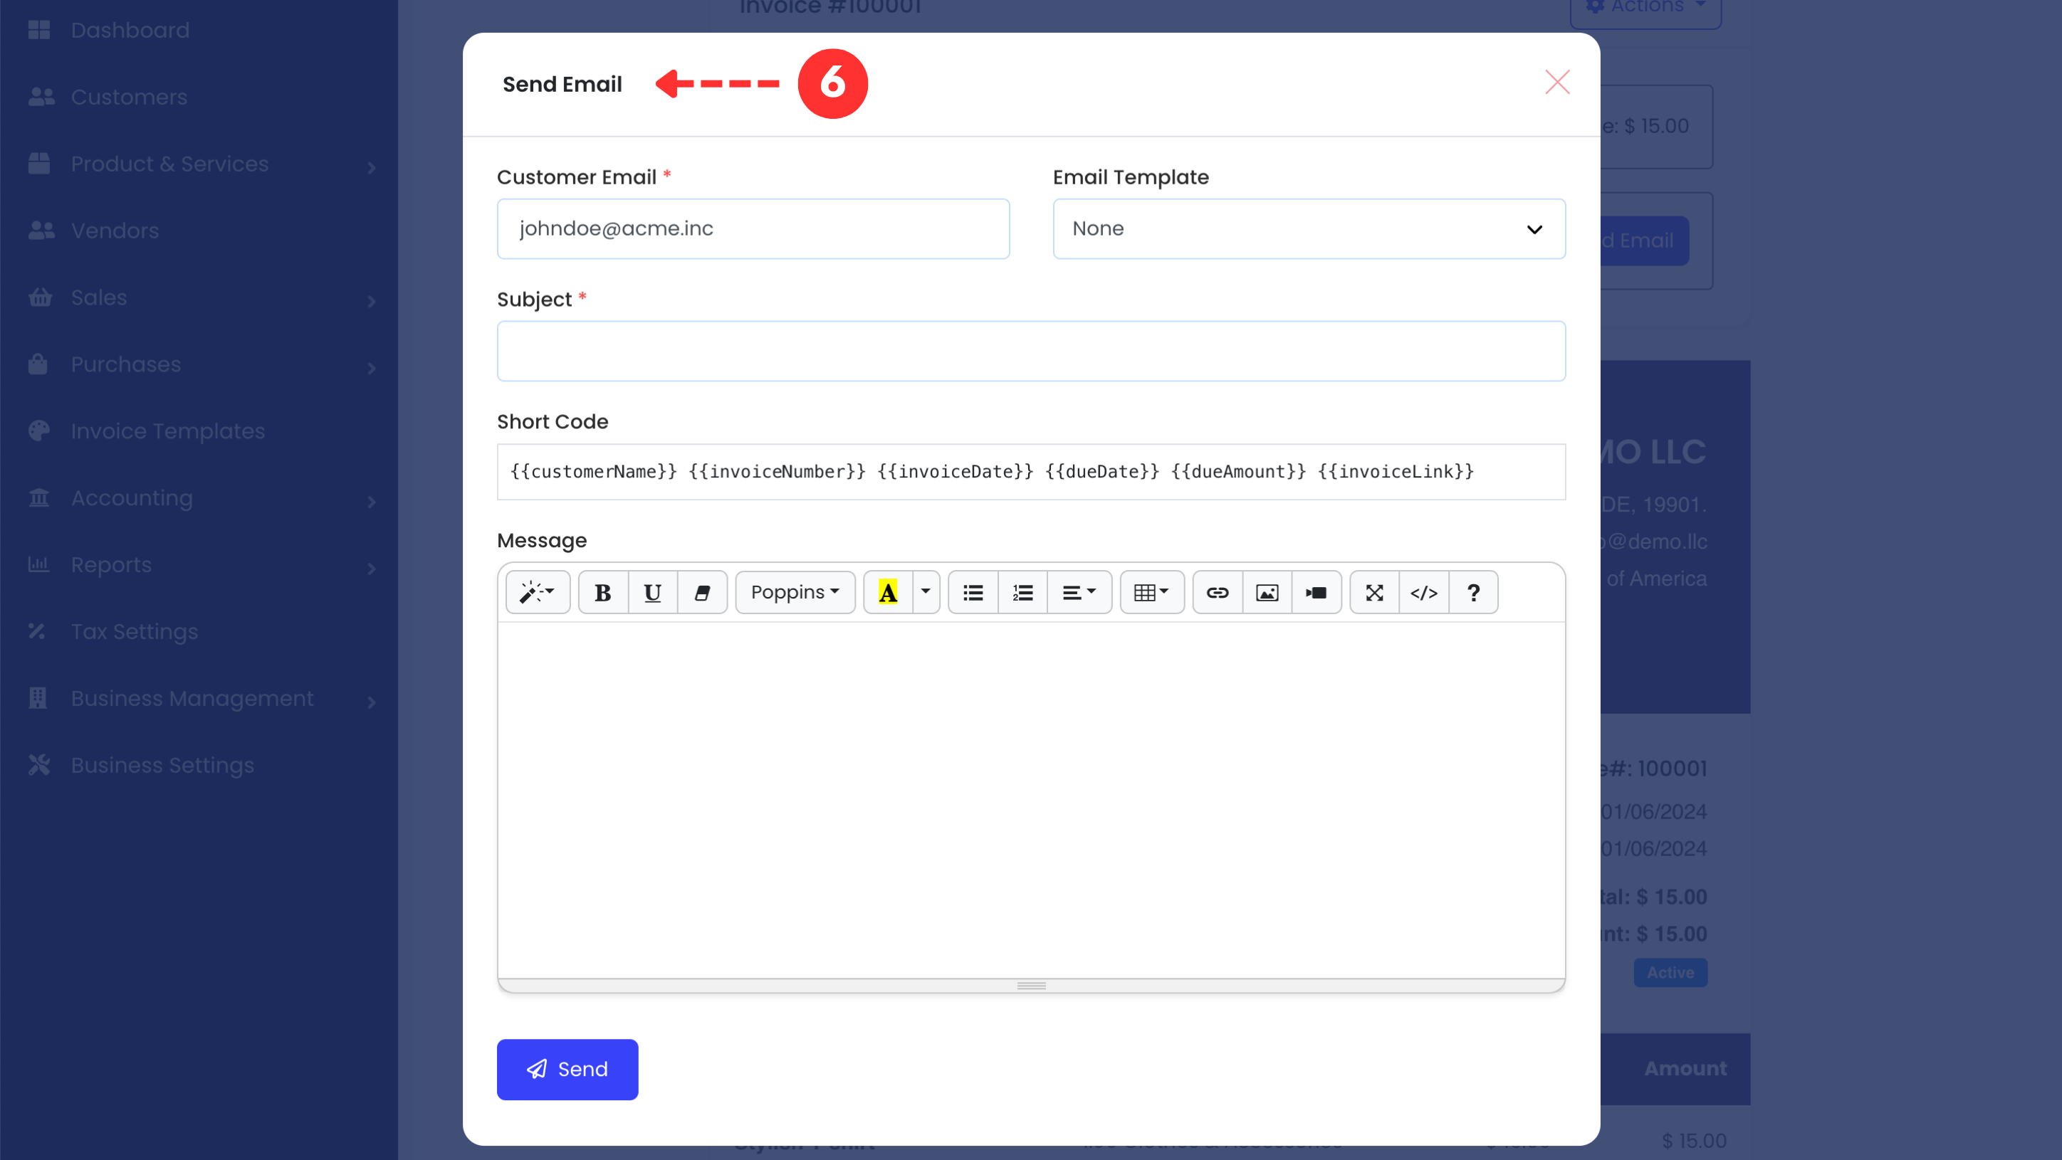Apply the yellow highlight font color
Image resolution: width=2062 pixels, height=1160 pixels.
click(888, 592)
